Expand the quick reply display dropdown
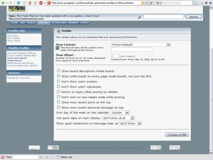This screenshot has width=213, height=160. coord(118,118)
